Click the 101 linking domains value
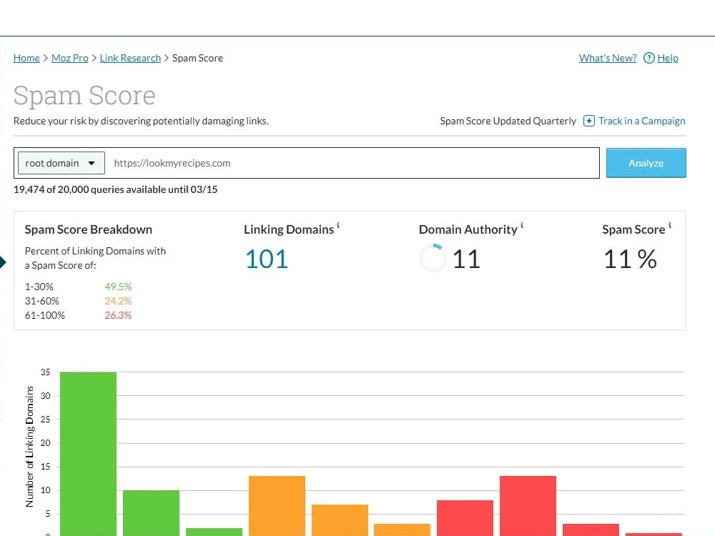 (x=266, y=259)
